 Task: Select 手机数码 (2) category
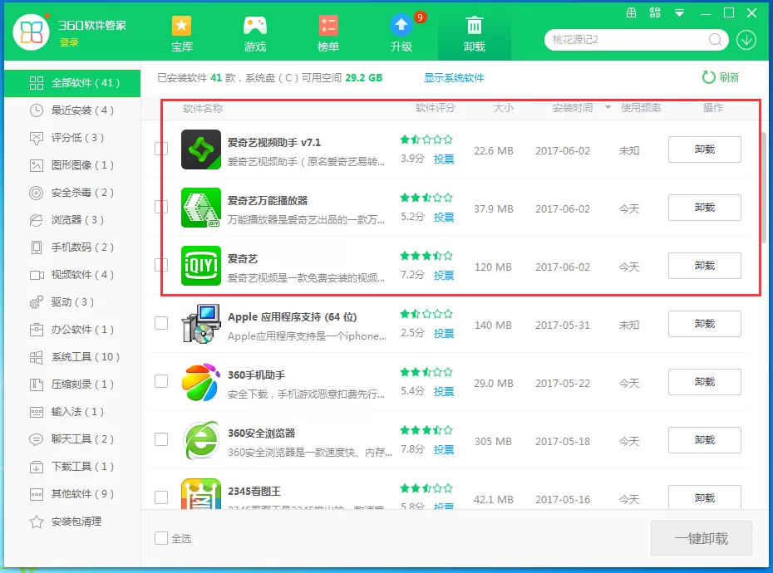tap(72, 247)
